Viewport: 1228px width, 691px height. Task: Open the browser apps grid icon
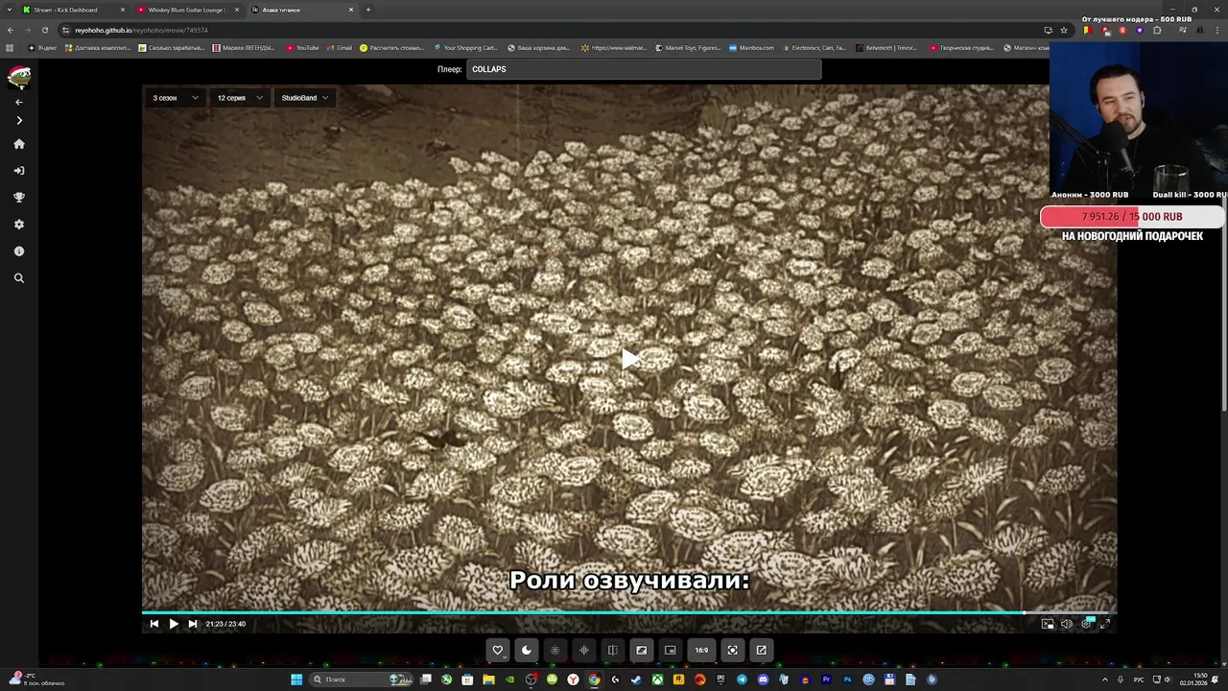pyautogui.click(x=10, y=48)
